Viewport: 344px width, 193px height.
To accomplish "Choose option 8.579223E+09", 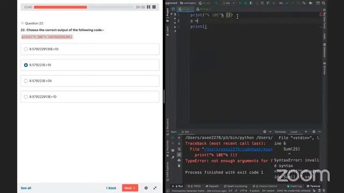I will [x=90, y=81].
